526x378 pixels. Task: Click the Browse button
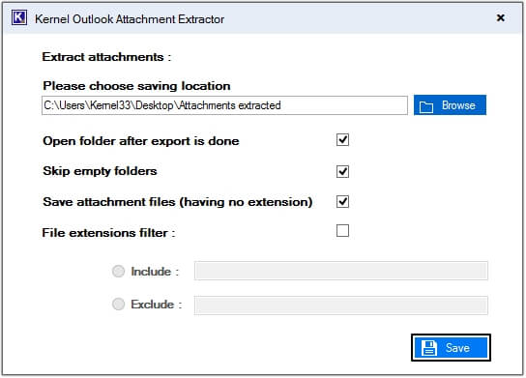[x=450, y=105]
